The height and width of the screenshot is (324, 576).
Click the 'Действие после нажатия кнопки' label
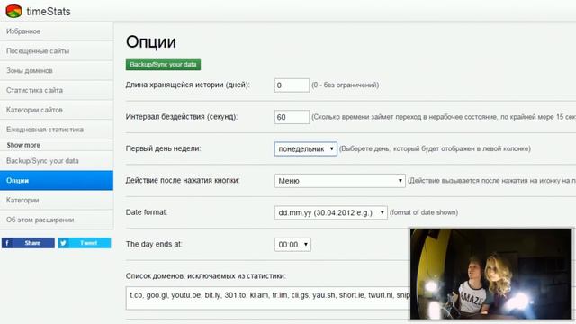pyautogui.click(x=183, y=180)
